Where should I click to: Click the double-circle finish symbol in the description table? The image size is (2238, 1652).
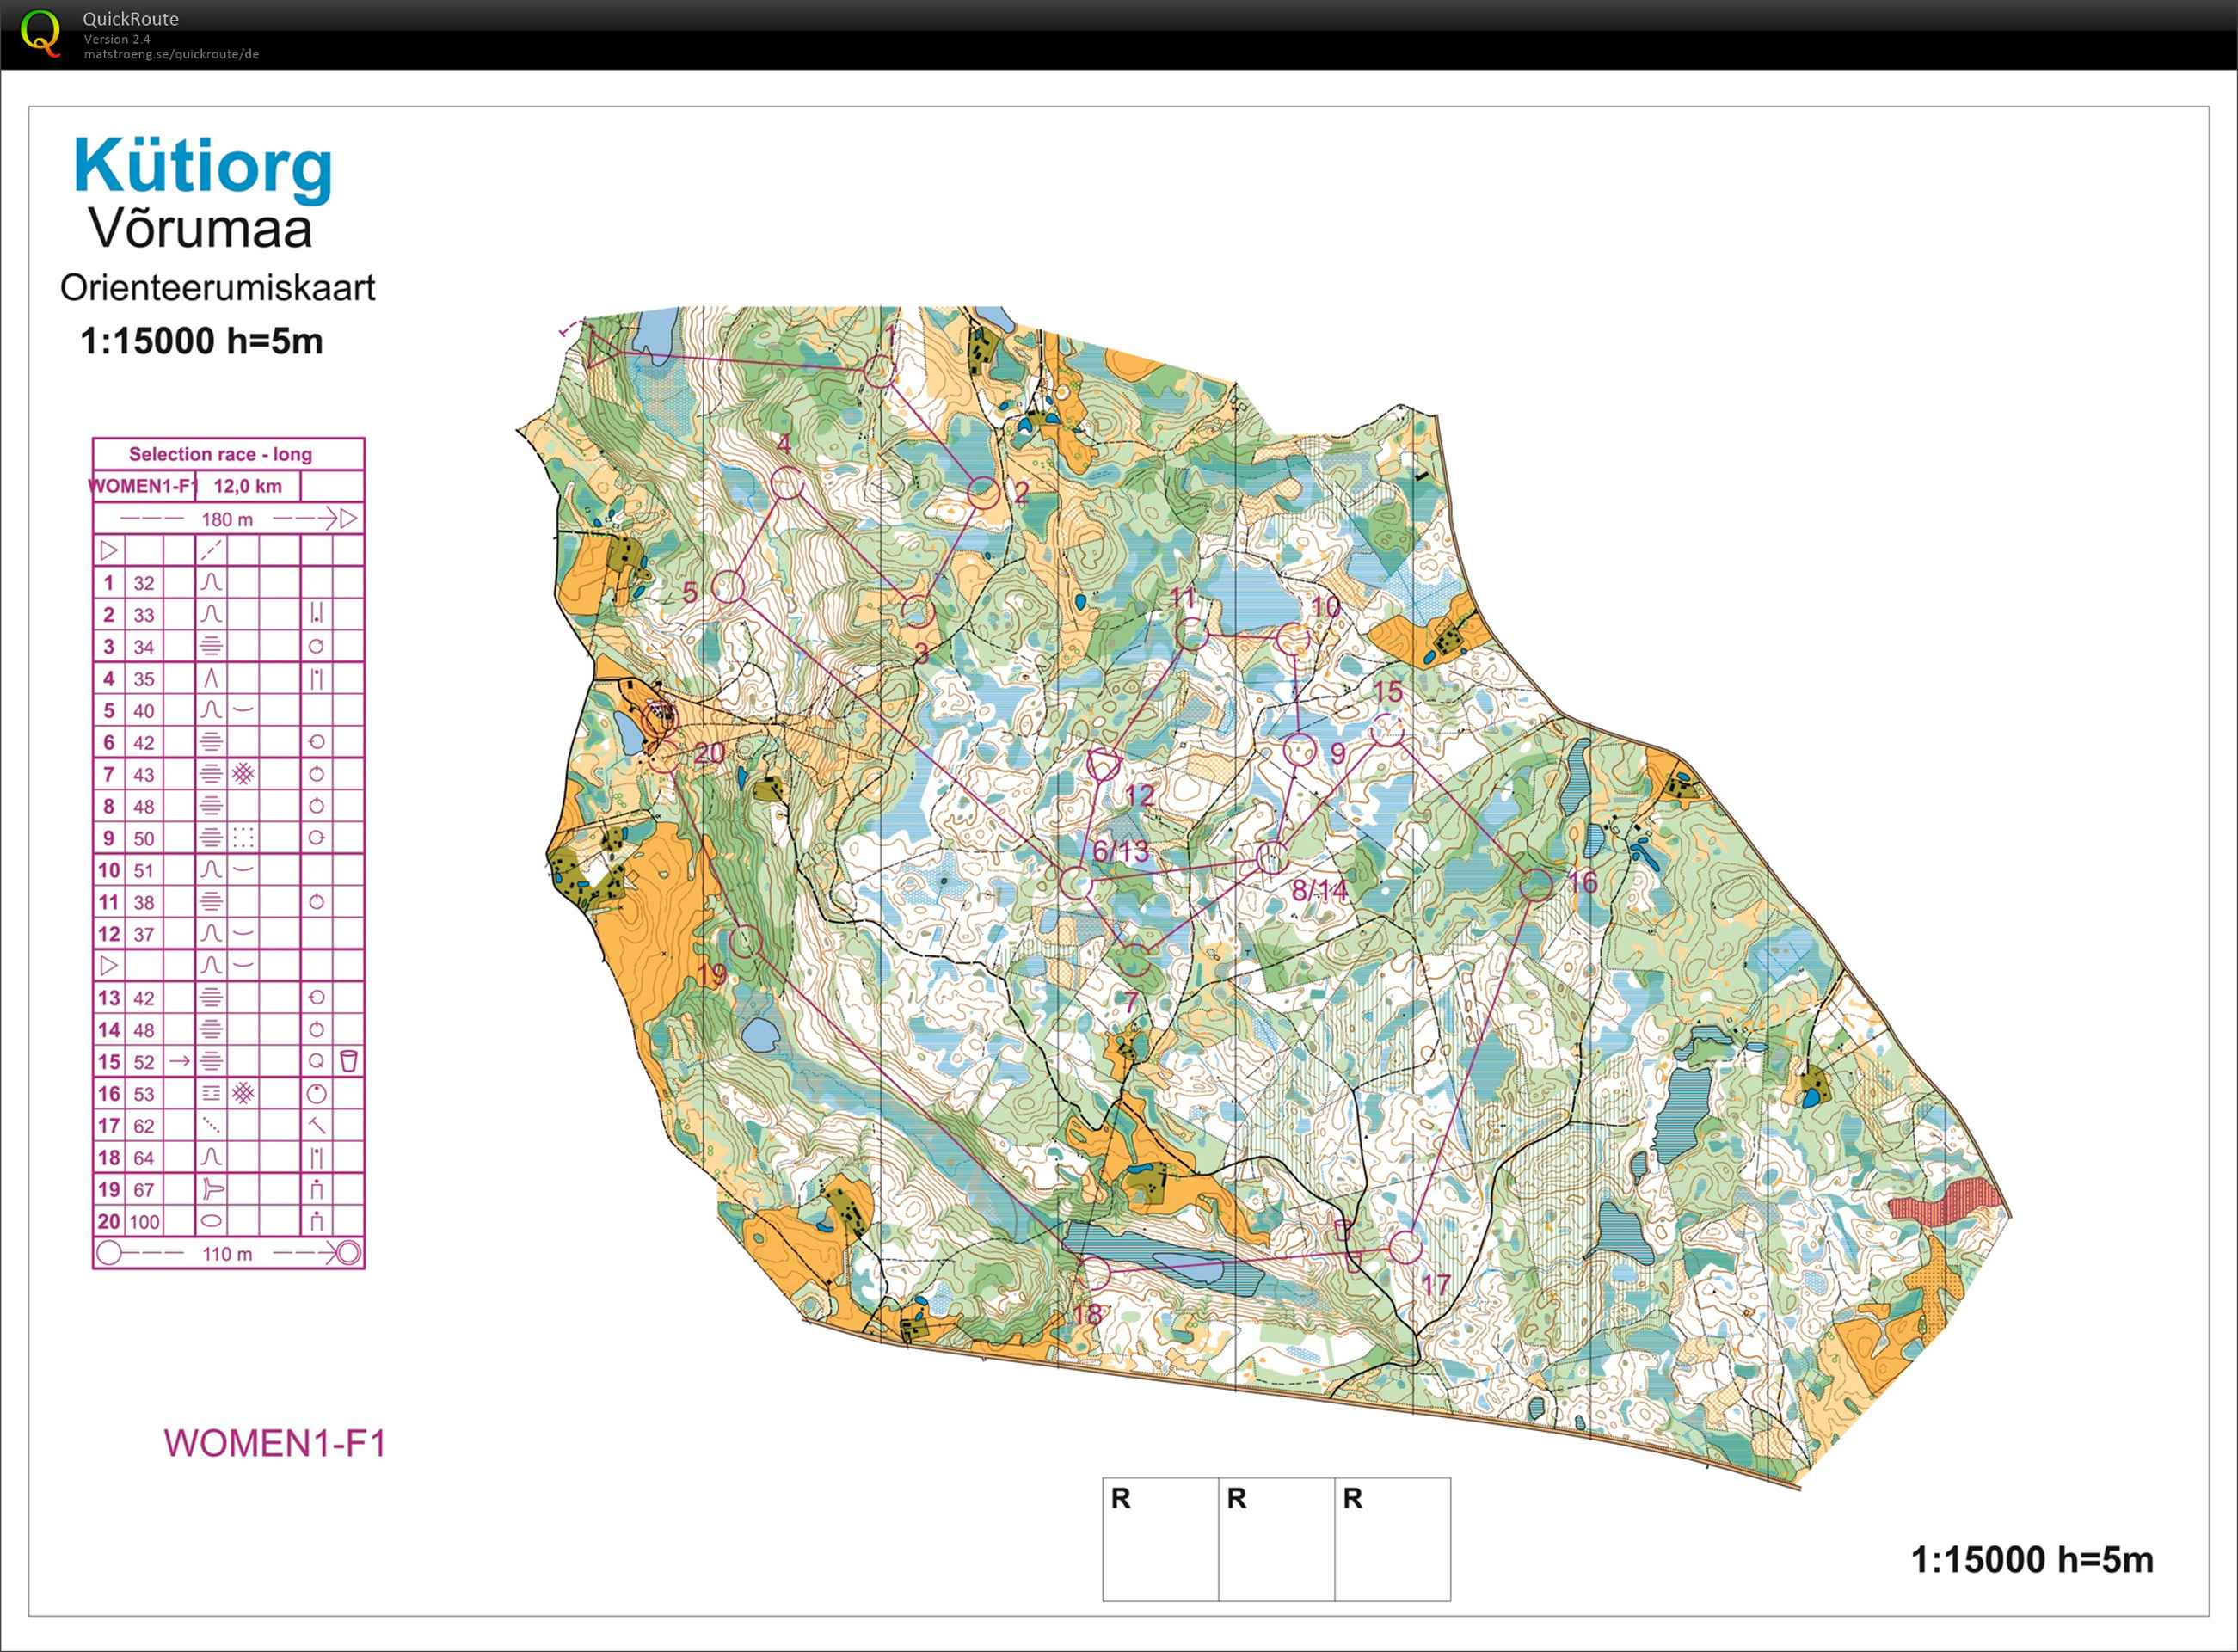348,1253
